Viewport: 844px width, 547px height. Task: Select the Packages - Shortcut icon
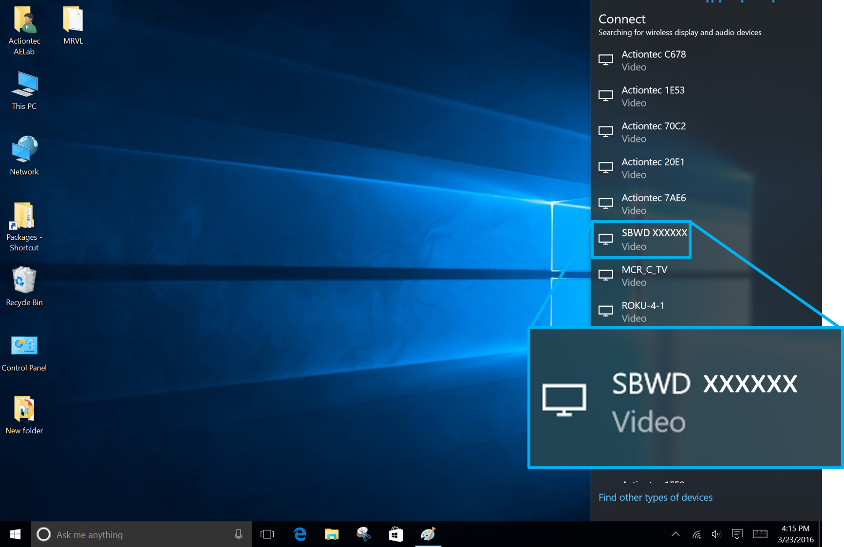[x=24, y=227]
